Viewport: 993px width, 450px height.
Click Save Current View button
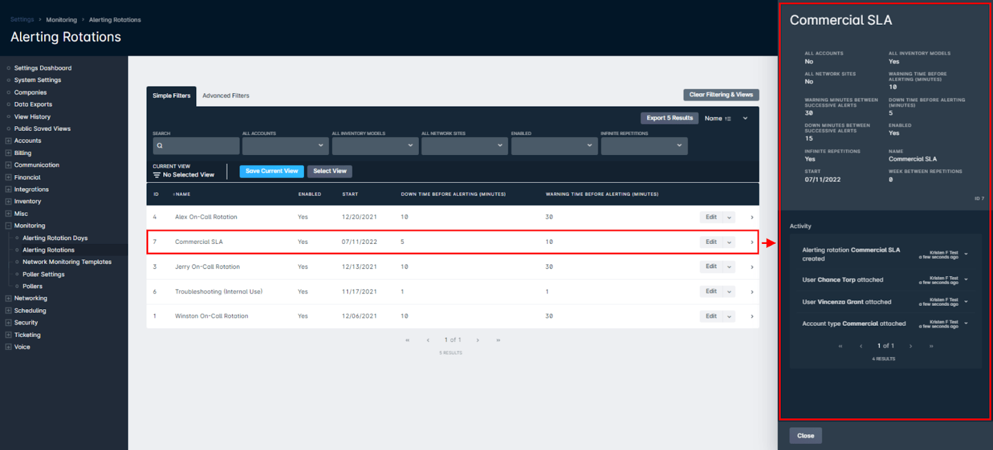pos(272,171)
